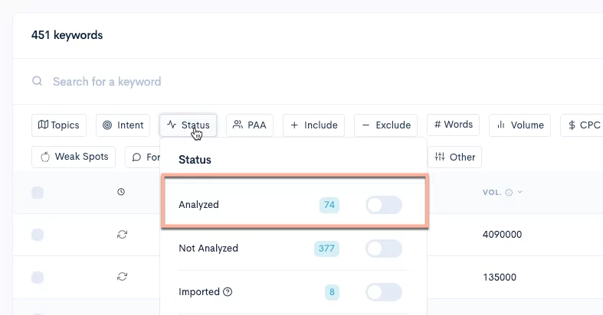This screenshot has width=603, height=315.
Task: Turn on the Not Analyzed toggle
Action: (x=383, y=248)
